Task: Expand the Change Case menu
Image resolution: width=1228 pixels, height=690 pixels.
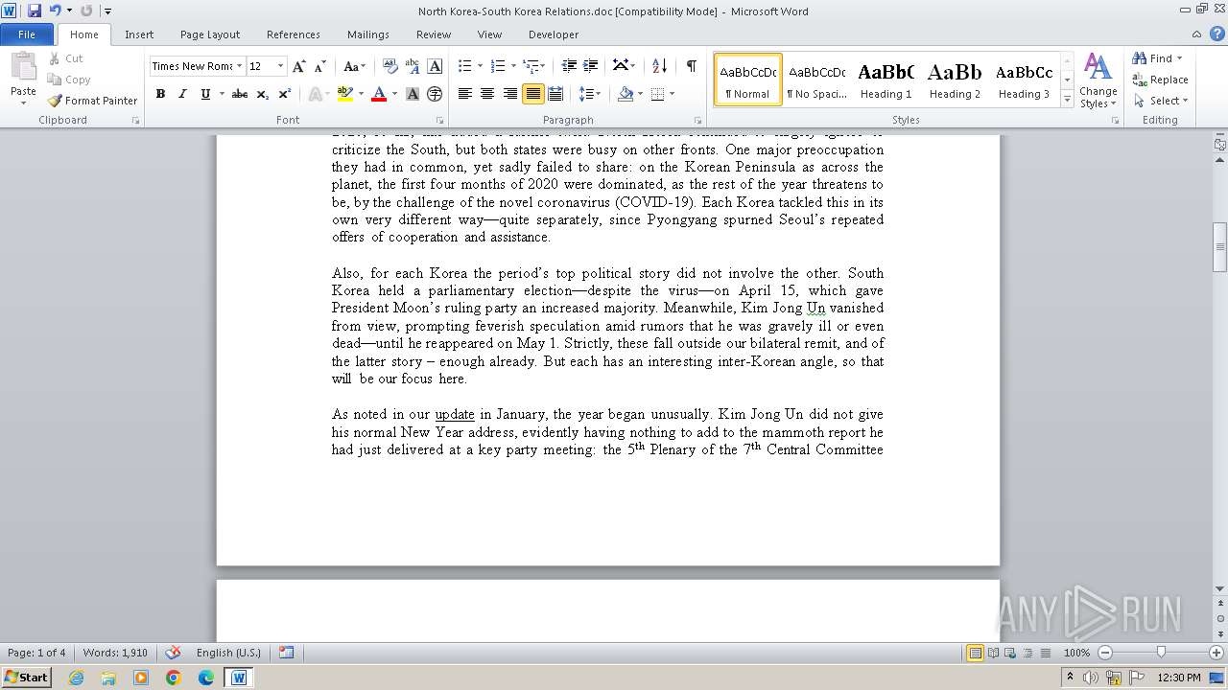Action: click(355, 66)
